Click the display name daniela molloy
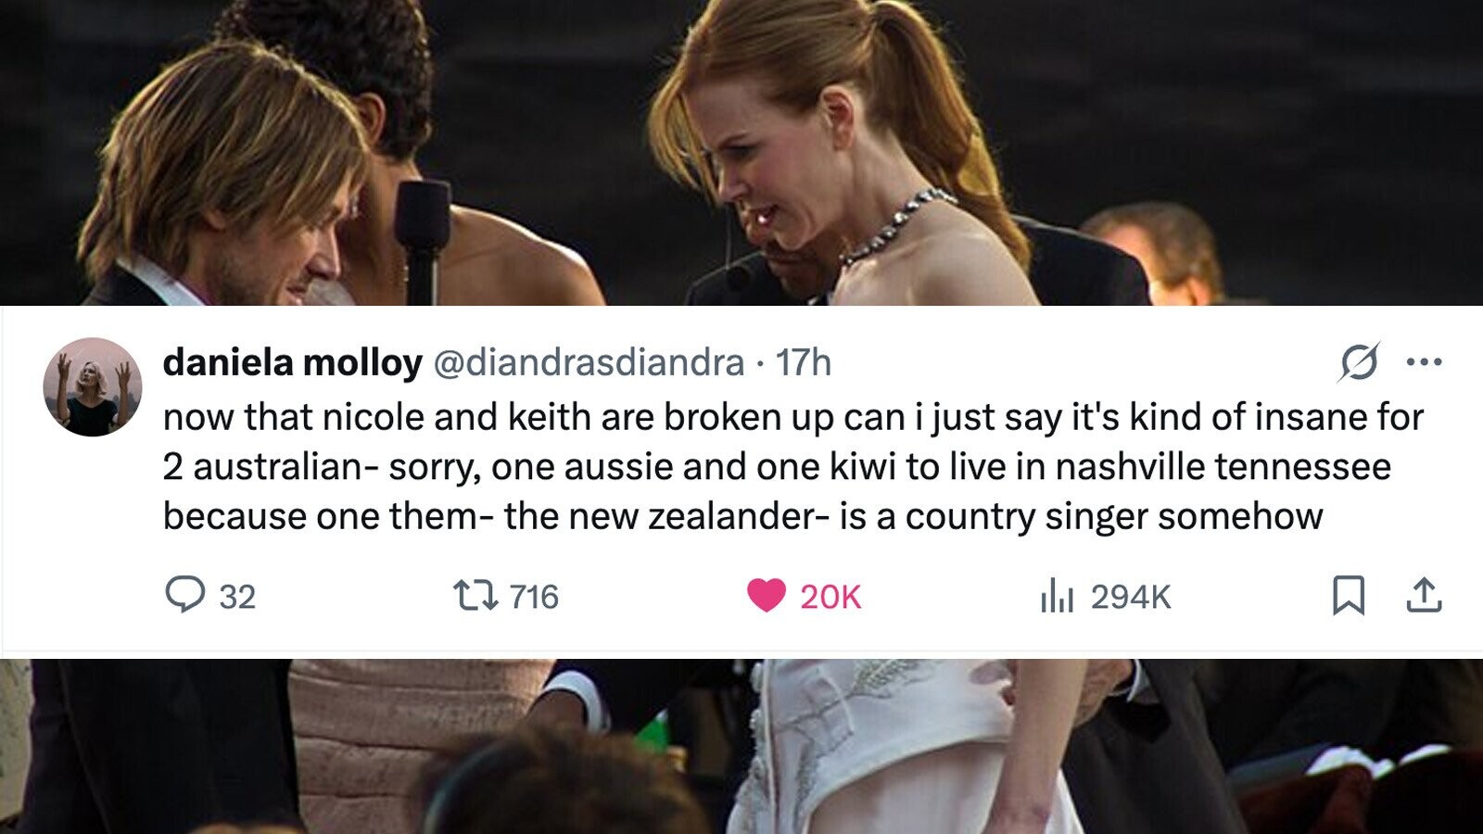The width and height of the screenshot is (1483, 834). point(292,362)
